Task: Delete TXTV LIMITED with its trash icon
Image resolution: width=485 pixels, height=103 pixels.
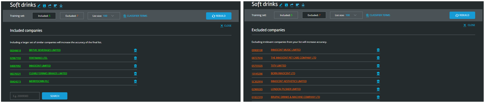Action: pyautogui.click(x=378, y=66)
